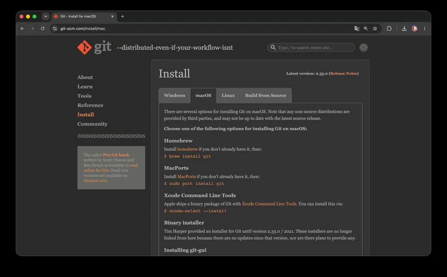Click the browser back arrow
Viewport: 447px width, 277px height.
click(x=22, y=28)
